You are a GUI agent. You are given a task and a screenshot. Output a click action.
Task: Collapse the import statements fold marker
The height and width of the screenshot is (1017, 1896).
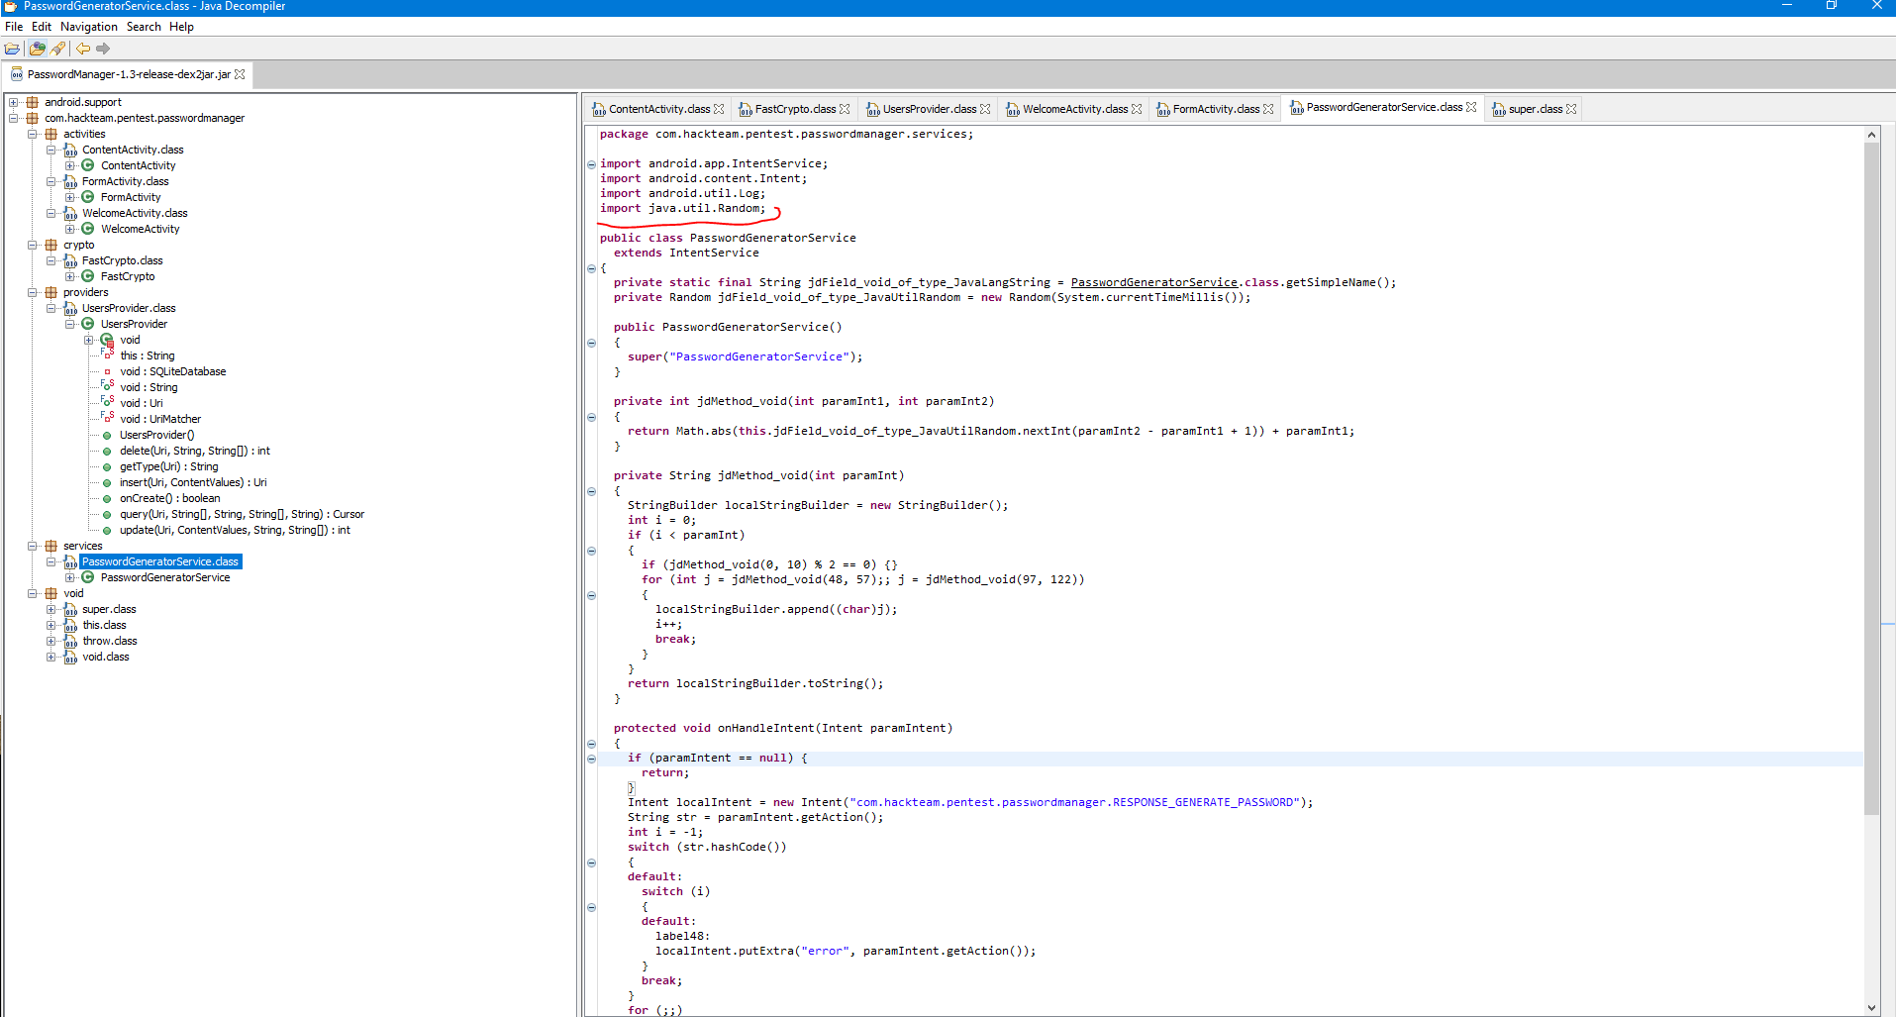point(592,164)
